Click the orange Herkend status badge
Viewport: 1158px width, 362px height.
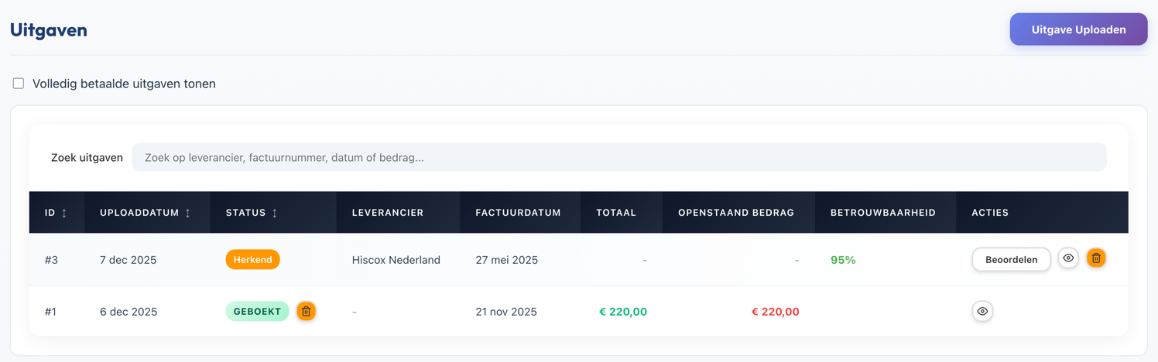tap(252, 259)
